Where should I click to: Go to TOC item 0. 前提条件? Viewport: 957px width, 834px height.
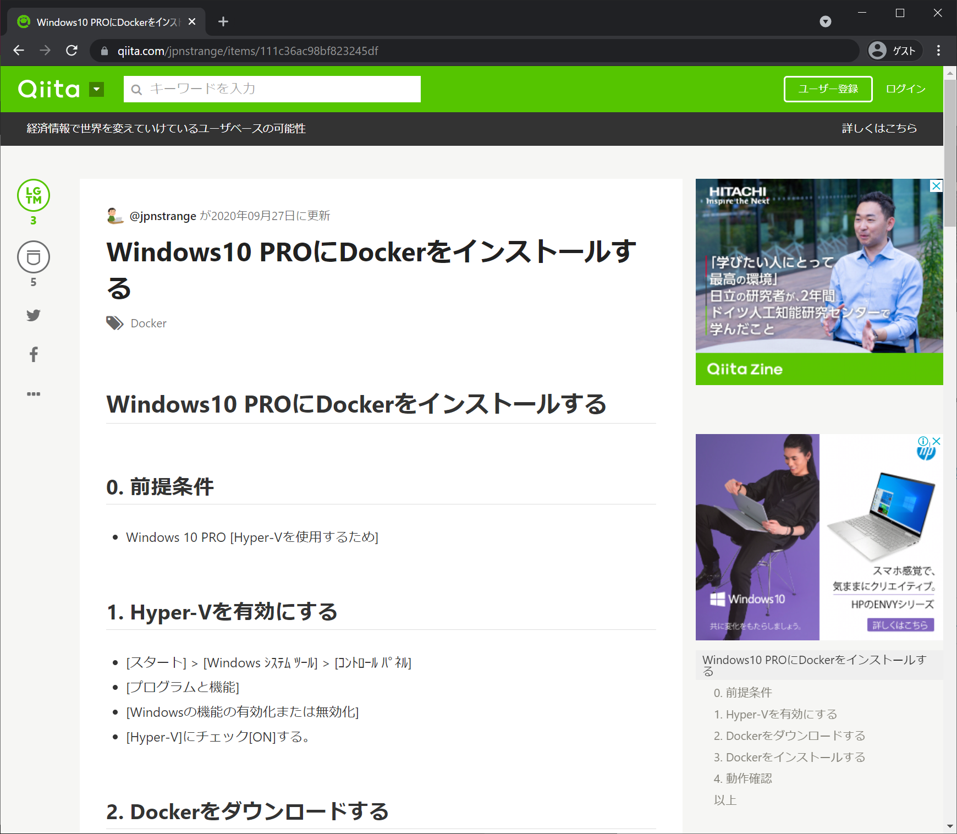(743, 693)
